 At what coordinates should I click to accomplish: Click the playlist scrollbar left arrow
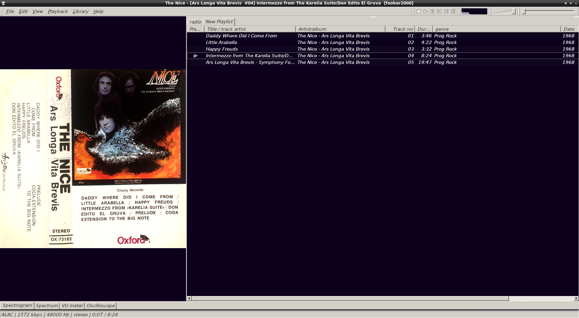[189, 298]
